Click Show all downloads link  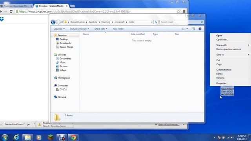[169, 125]
